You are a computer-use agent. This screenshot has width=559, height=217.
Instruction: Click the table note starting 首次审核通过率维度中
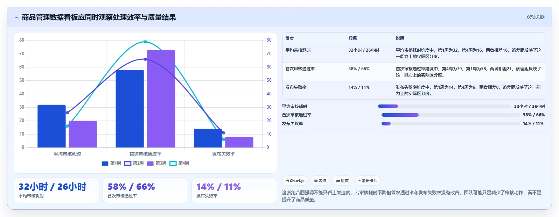coord(468,72)
